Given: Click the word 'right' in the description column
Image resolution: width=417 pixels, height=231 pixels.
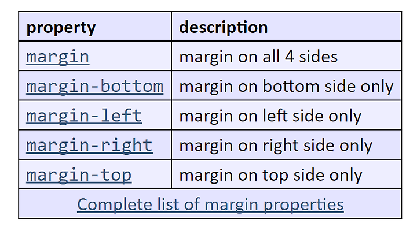Looking at the screenshot, I should click(x=280, y=146).
